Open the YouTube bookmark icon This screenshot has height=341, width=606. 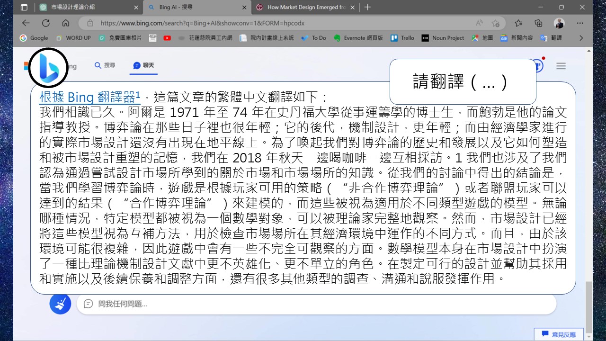(x=167, y=38)
